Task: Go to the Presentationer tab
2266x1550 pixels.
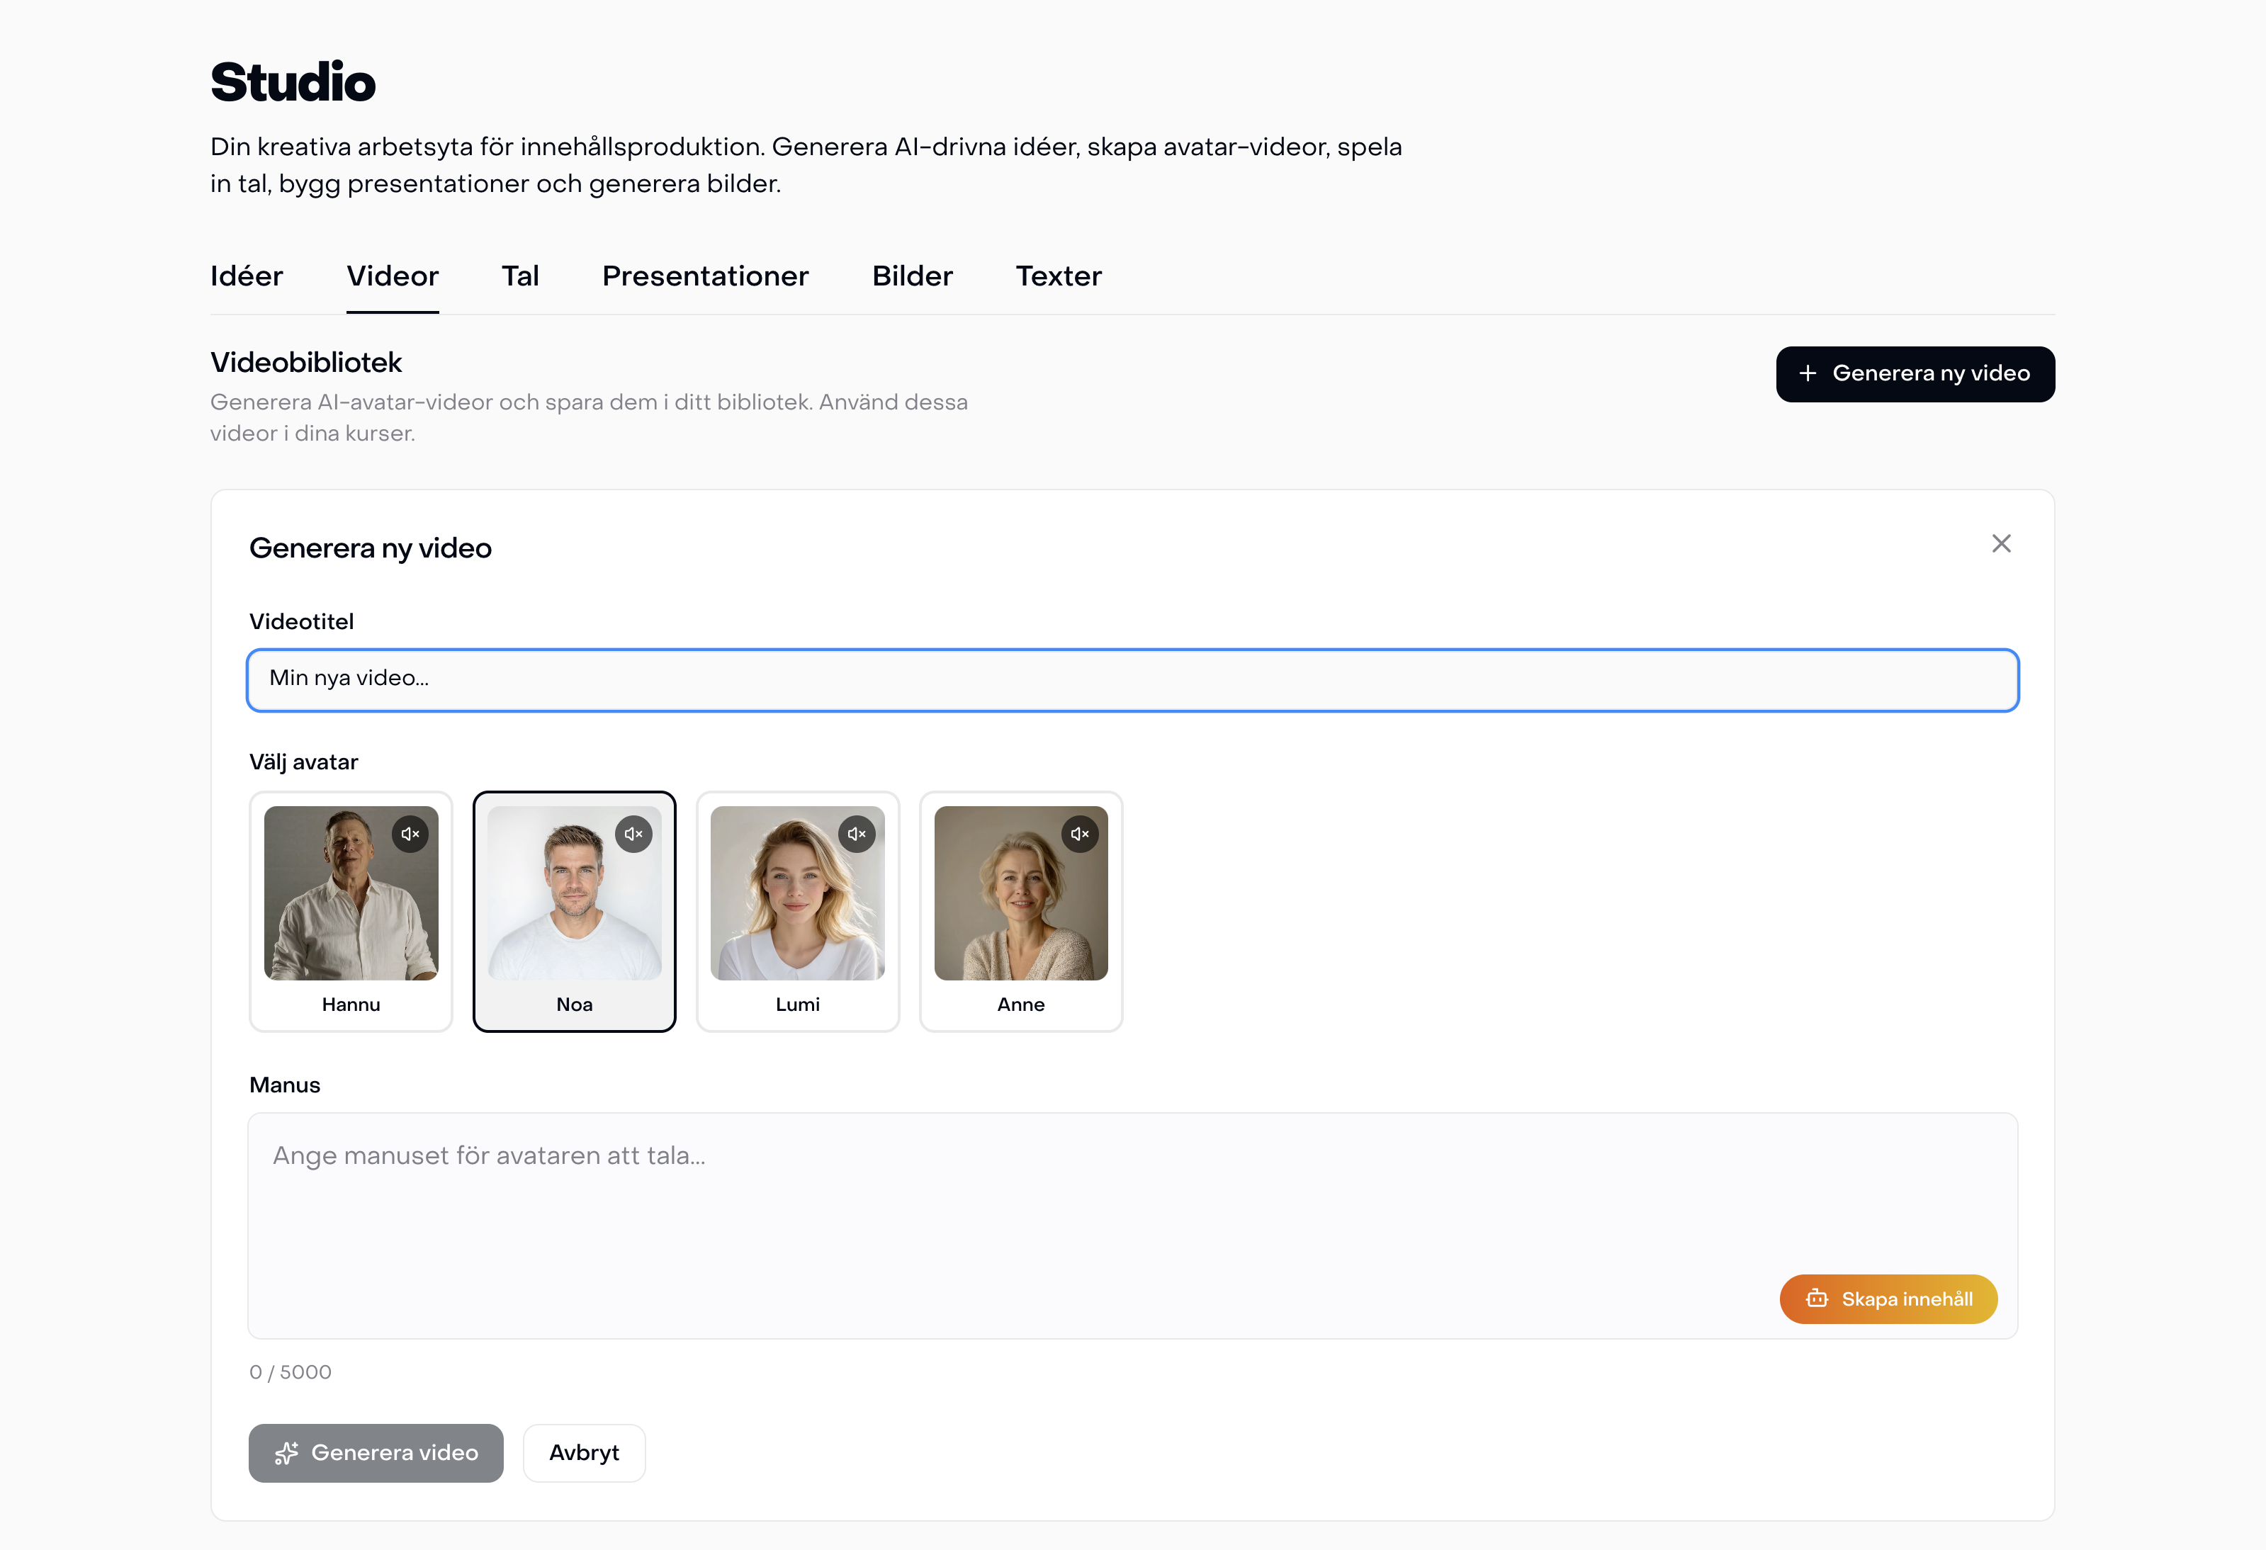Action: click(706, 276)
